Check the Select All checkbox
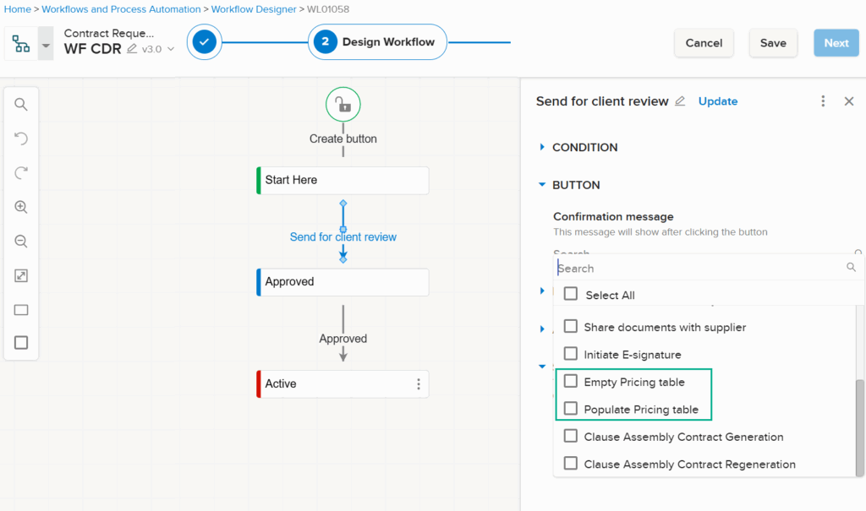 [571, 294]
